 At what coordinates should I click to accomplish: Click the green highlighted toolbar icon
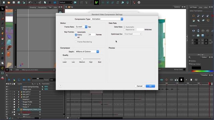coord(96,2)
